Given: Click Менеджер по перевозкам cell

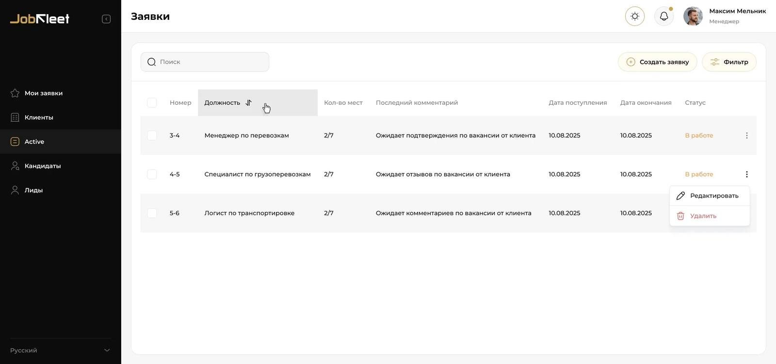Looking at the screenshot, I should pos(246,135).
